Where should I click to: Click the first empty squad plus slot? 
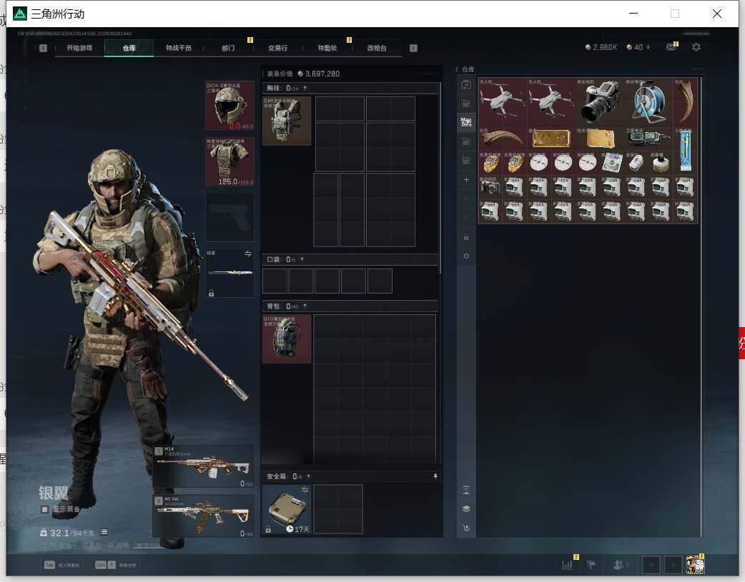click(651, 565)
